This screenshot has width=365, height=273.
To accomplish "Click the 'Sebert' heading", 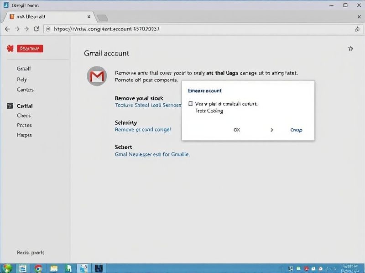I will pos(123,147).
